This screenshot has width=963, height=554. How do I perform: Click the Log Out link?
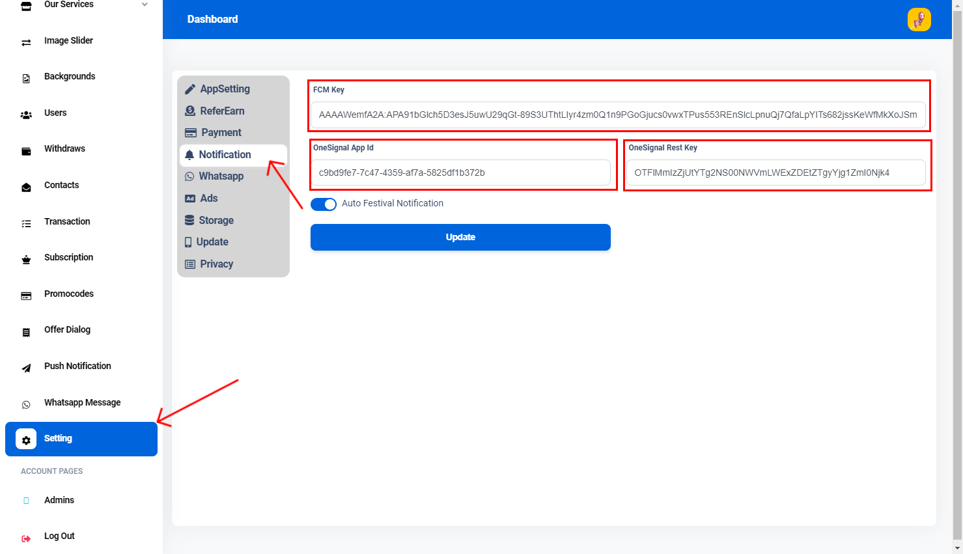point(59,536)
